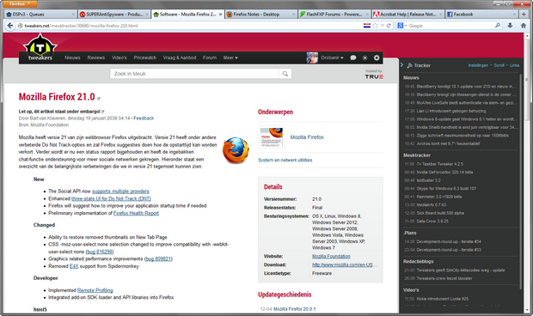Click the Zoek in Meuk search field
The width and height of the screenshot is (533, 316).
pyautogui.click(x=194, y=74)
